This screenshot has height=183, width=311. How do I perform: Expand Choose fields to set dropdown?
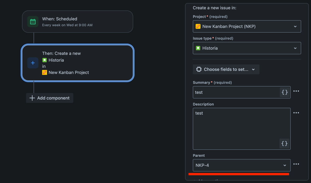coord(226,69)
